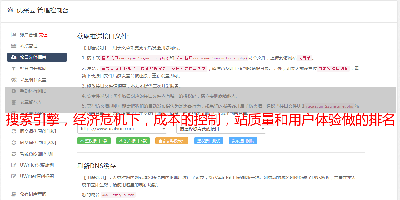Click edit icon beside UWriter深度原创
This screenshot has width=400, height=200.
14,165
